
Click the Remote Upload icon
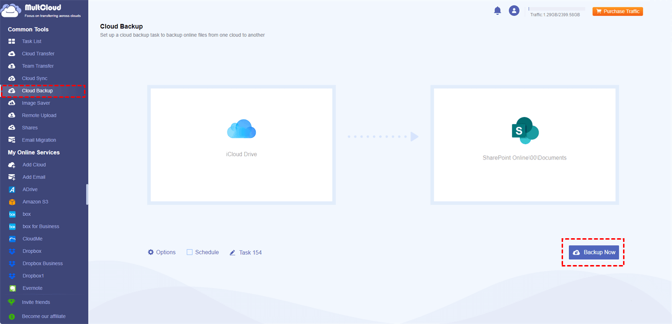12,116
